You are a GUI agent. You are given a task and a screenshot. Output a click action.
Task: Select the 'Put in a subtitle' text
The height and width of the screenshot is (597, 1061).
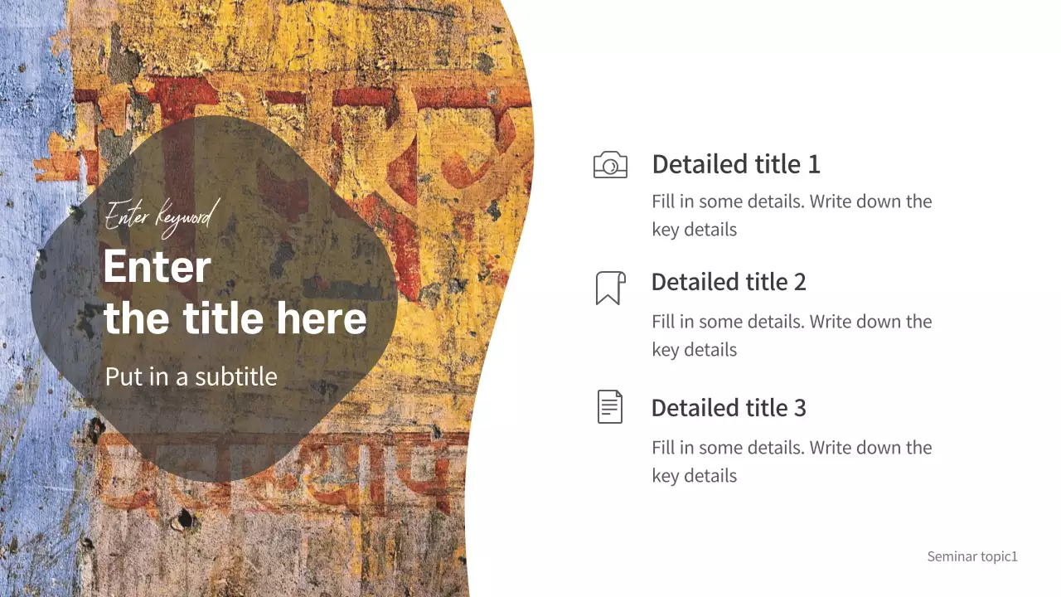pyautogui.click(x=191, y=376)
